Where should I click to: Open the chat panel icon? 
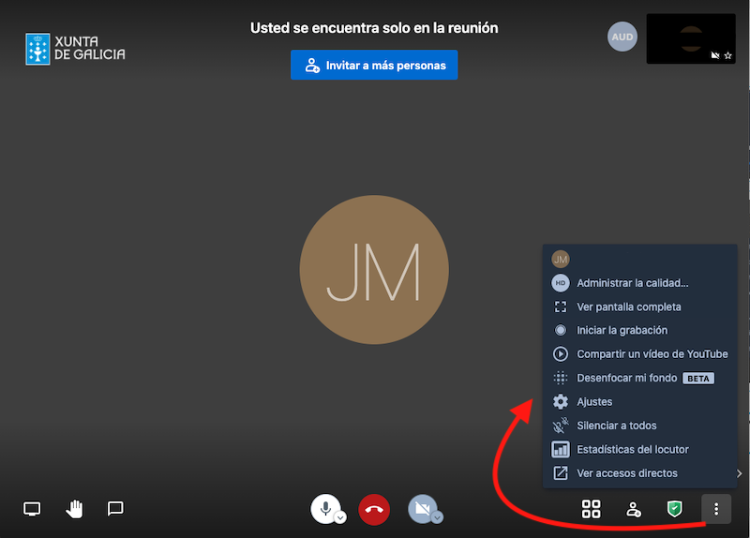(x=115, y=509)
